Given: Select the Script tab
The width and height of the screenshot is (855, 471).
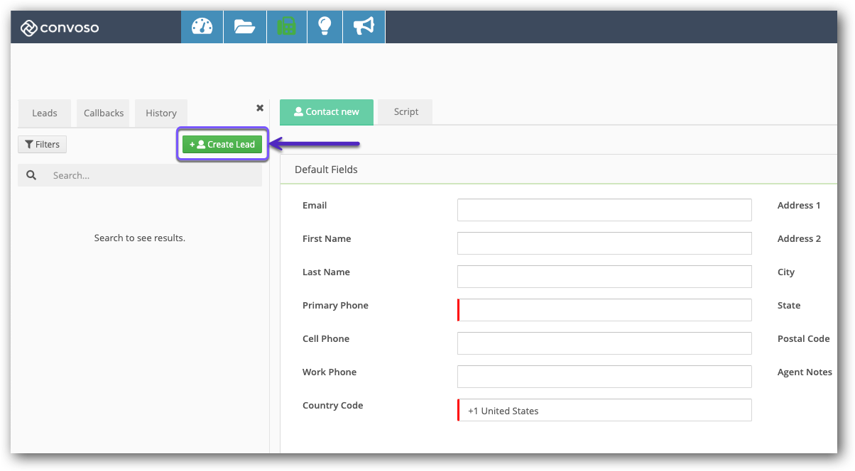Looking at the screenshot, I should 405,112.
